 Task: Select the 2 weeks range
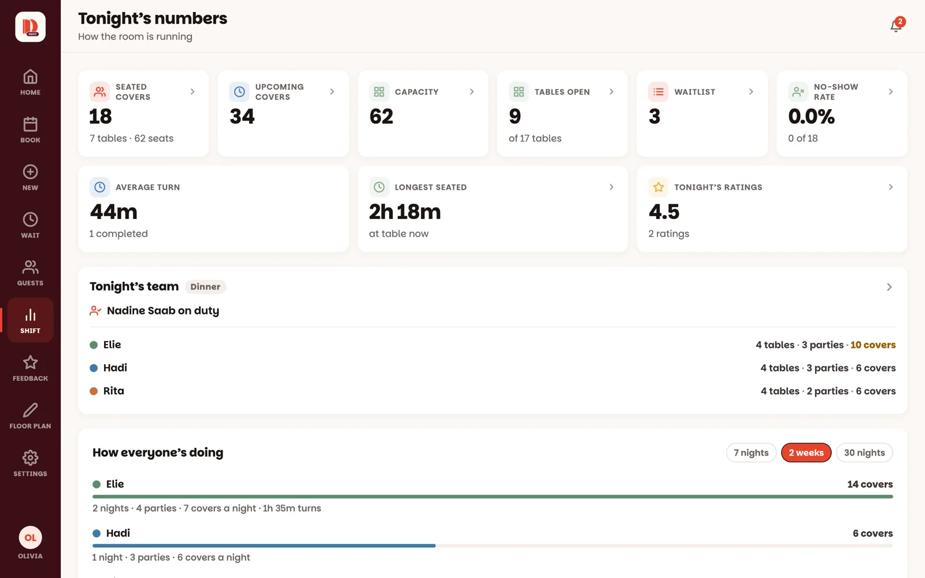point(806,453)
